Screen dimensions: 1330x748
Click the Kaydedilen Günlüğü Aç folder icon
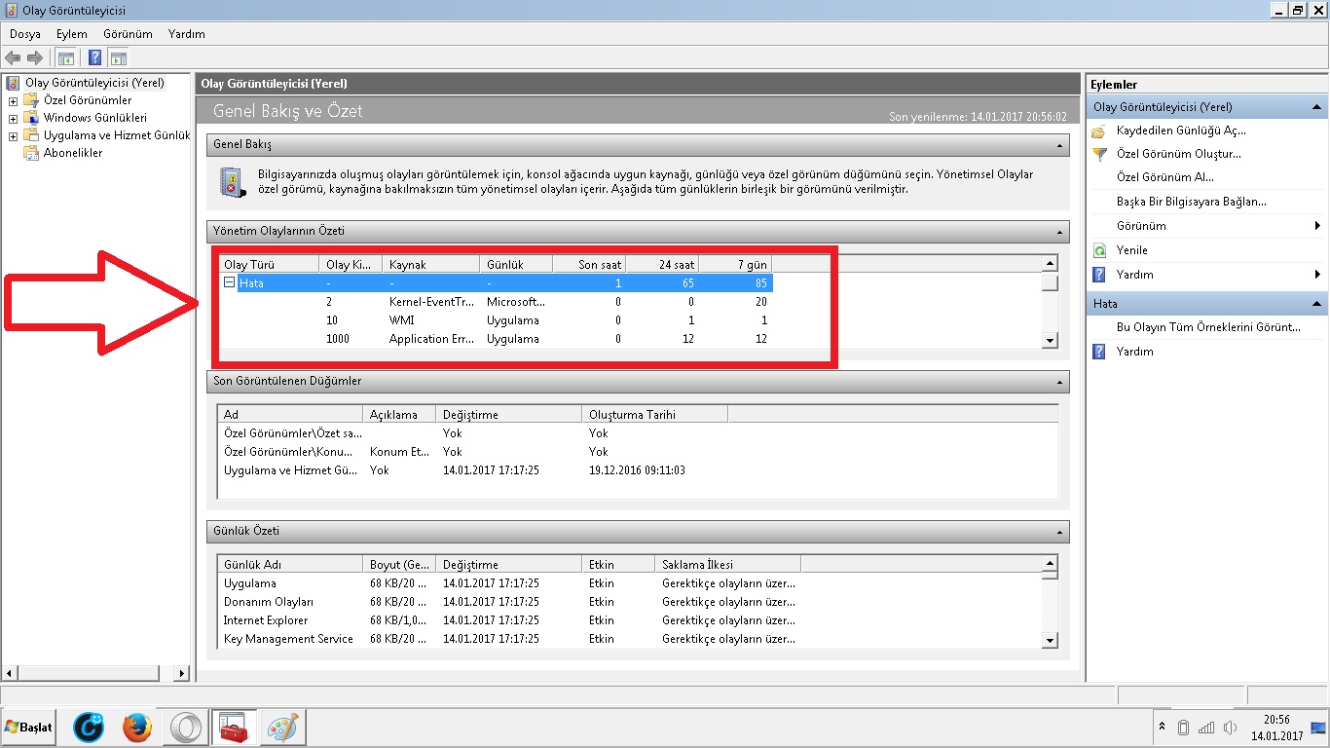coord(1099,131)
